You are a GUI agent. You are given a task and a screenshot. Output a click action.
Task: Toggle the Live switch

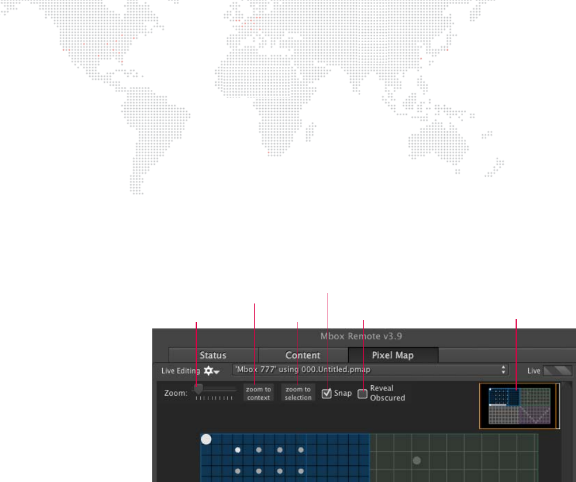coord(557,371)
